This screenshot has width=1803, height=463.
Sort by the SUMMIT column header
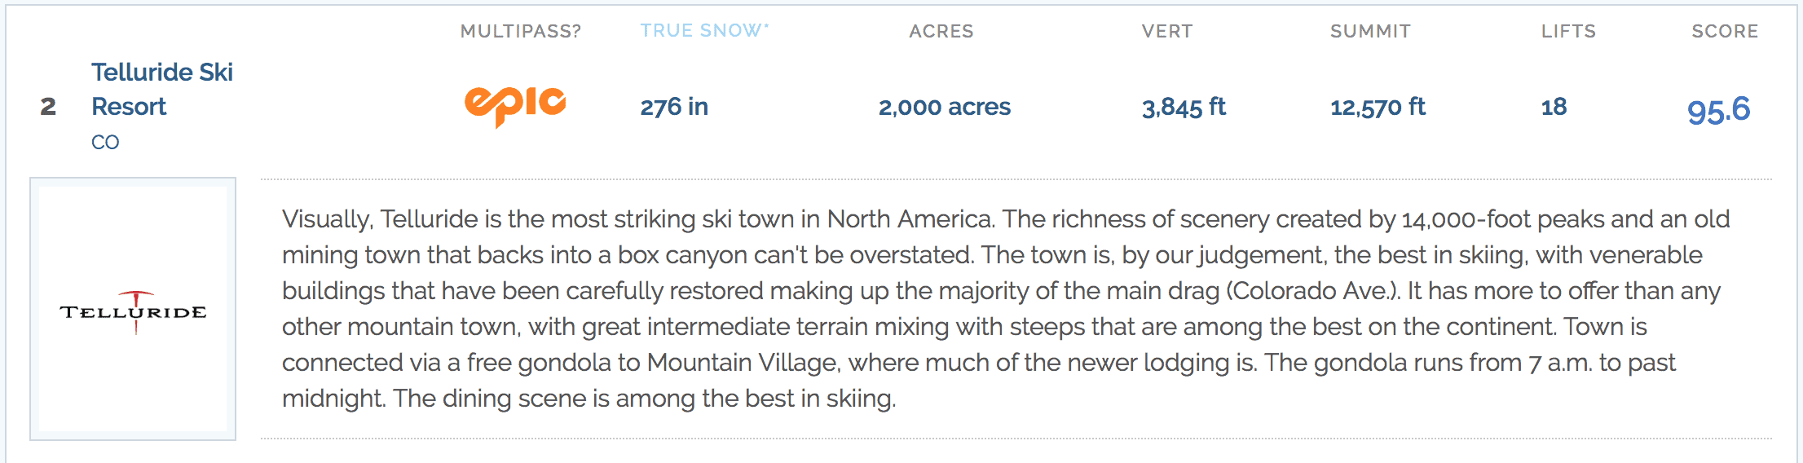[x=1370, y=31]
